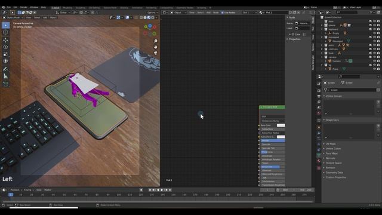The height and width of the screenshot is (215, 382).
Task: Adjust the Metallic slider on Principled BSDF
Action: pyautogui.click(x=273, y=141)
